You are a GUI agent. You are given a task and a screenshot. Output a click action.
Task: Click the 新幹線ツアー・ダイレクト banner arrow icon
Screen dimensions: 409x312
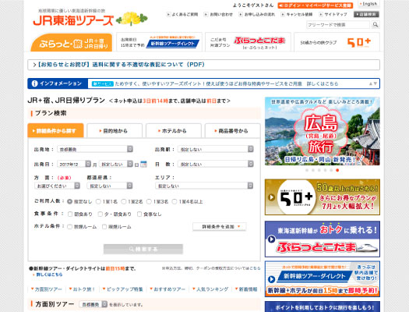[x=272, y=279]
